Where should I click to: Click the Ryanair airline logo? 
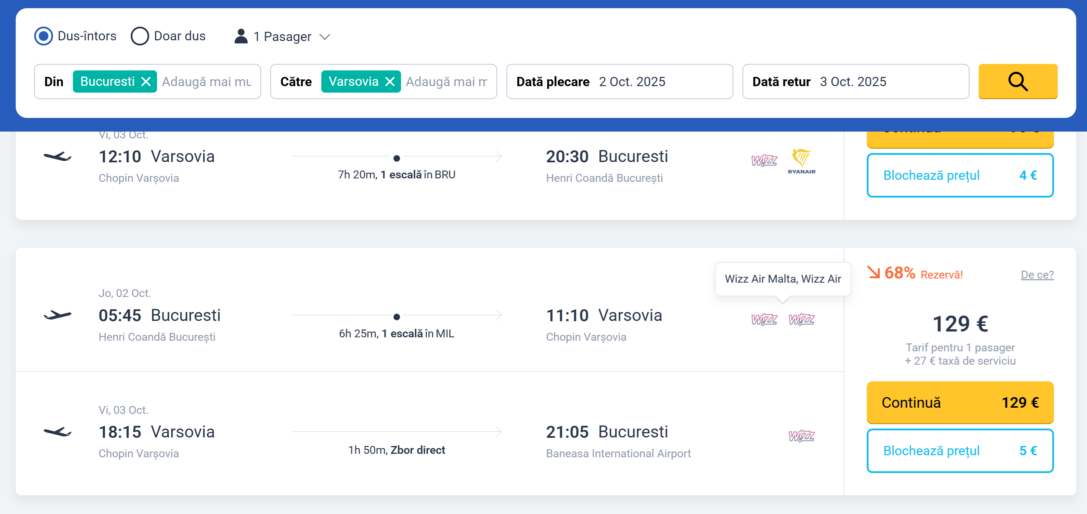[x=802, y=162]
